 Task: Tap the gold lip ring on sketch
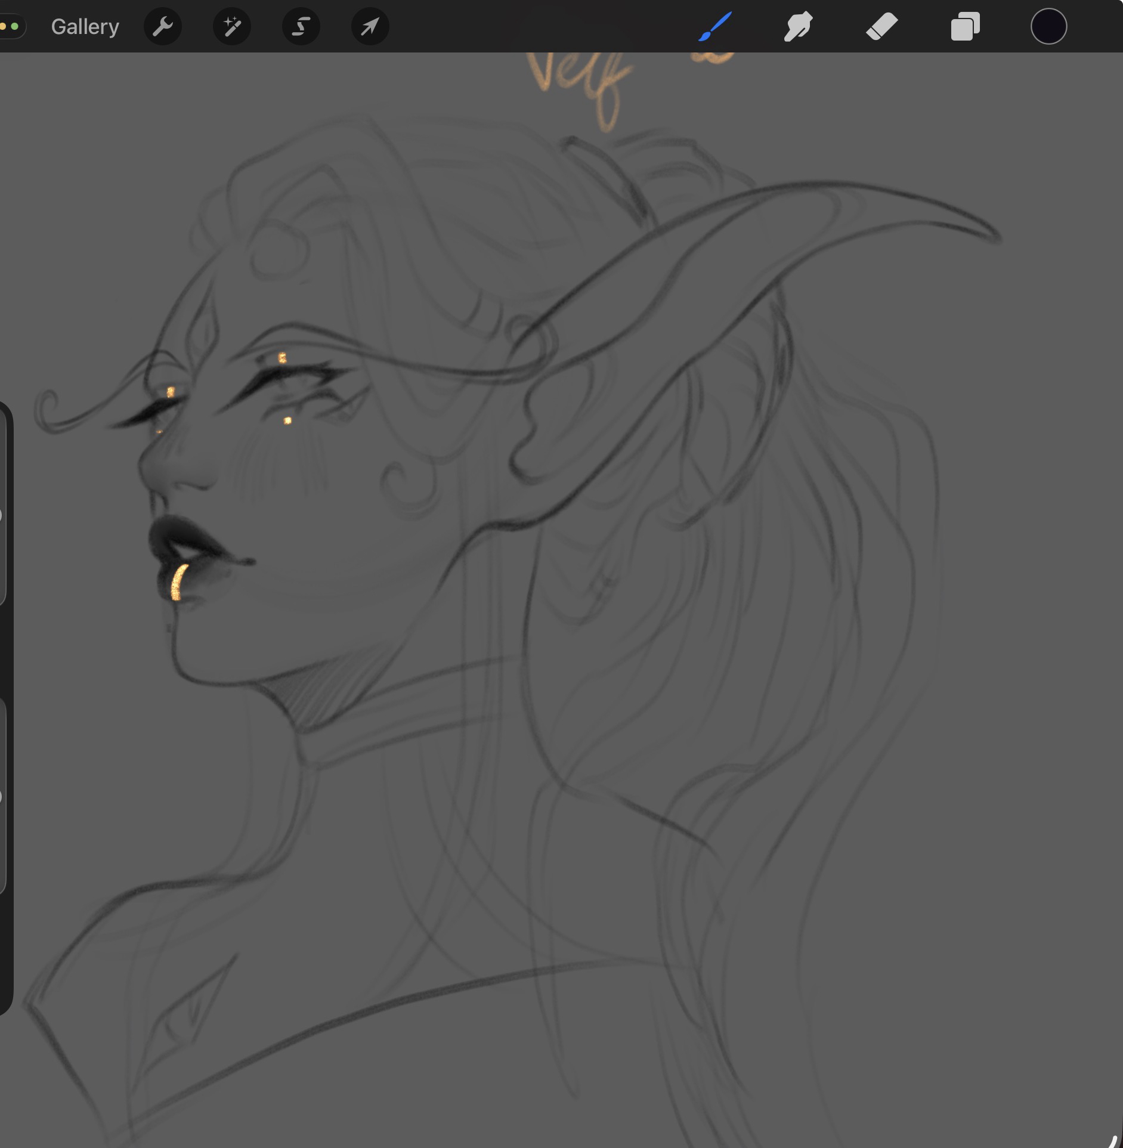click(178, 583)
